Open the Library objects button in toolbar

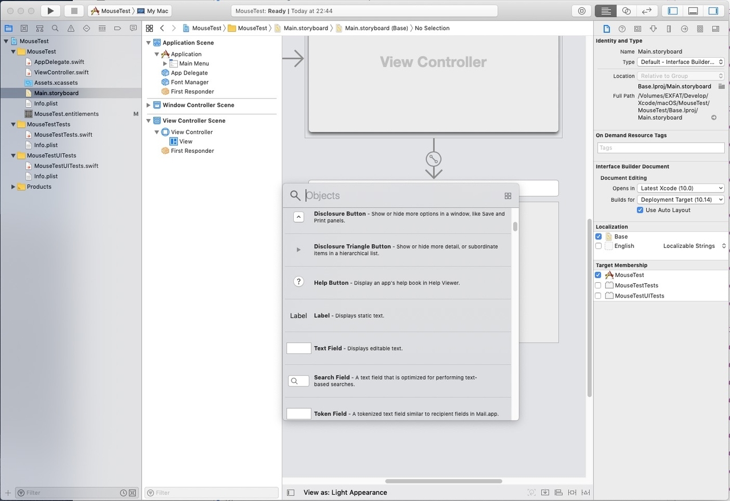582,11
